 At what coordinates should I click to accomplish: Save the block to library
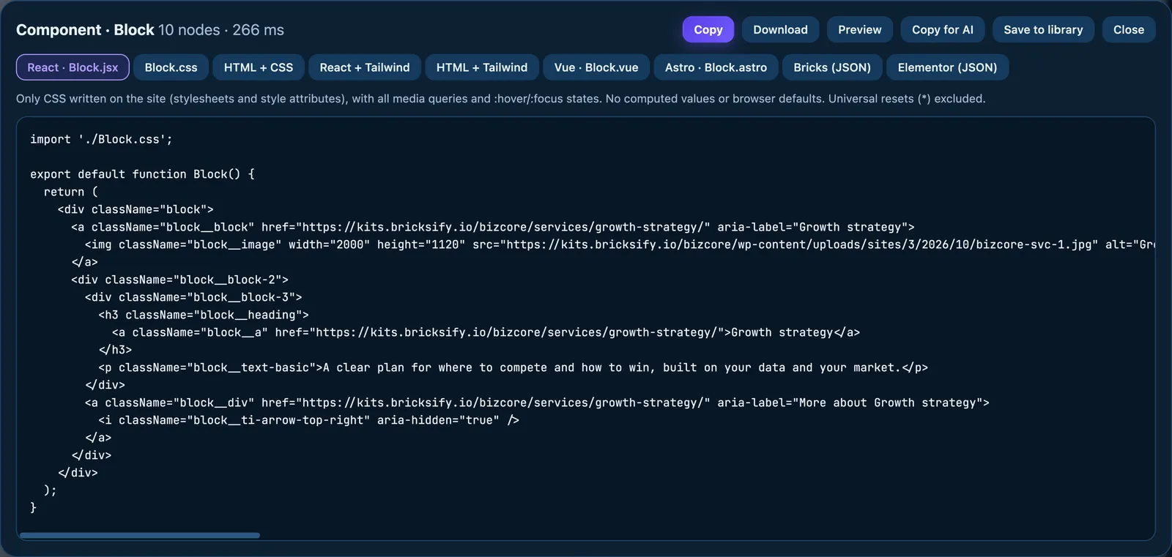(1043, 30)
